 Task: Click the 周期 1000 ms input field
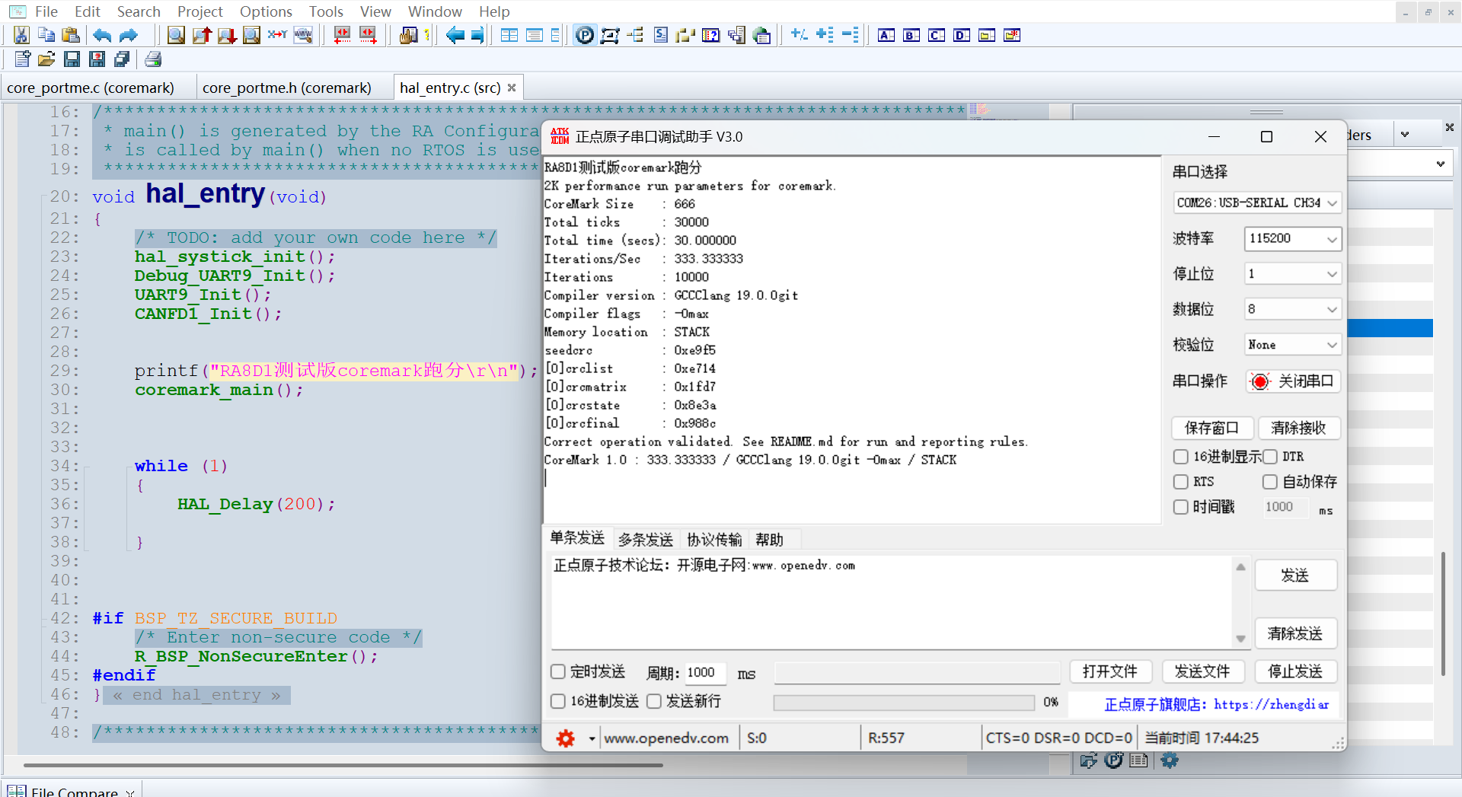pyautogui.click(x=705, y=673)
